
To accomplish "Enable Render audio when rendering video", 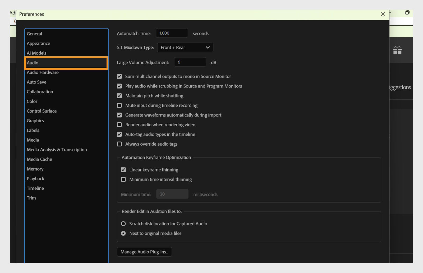I will click(x=119, y=124).
